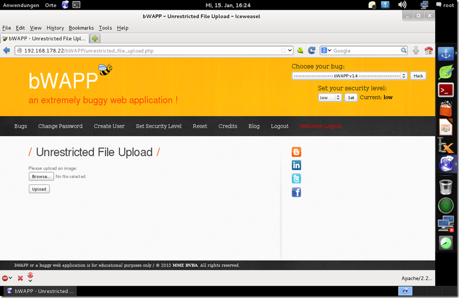
Task: Select the bWAPP Unrestricted File Upload tab
Action: pos(44,38)
